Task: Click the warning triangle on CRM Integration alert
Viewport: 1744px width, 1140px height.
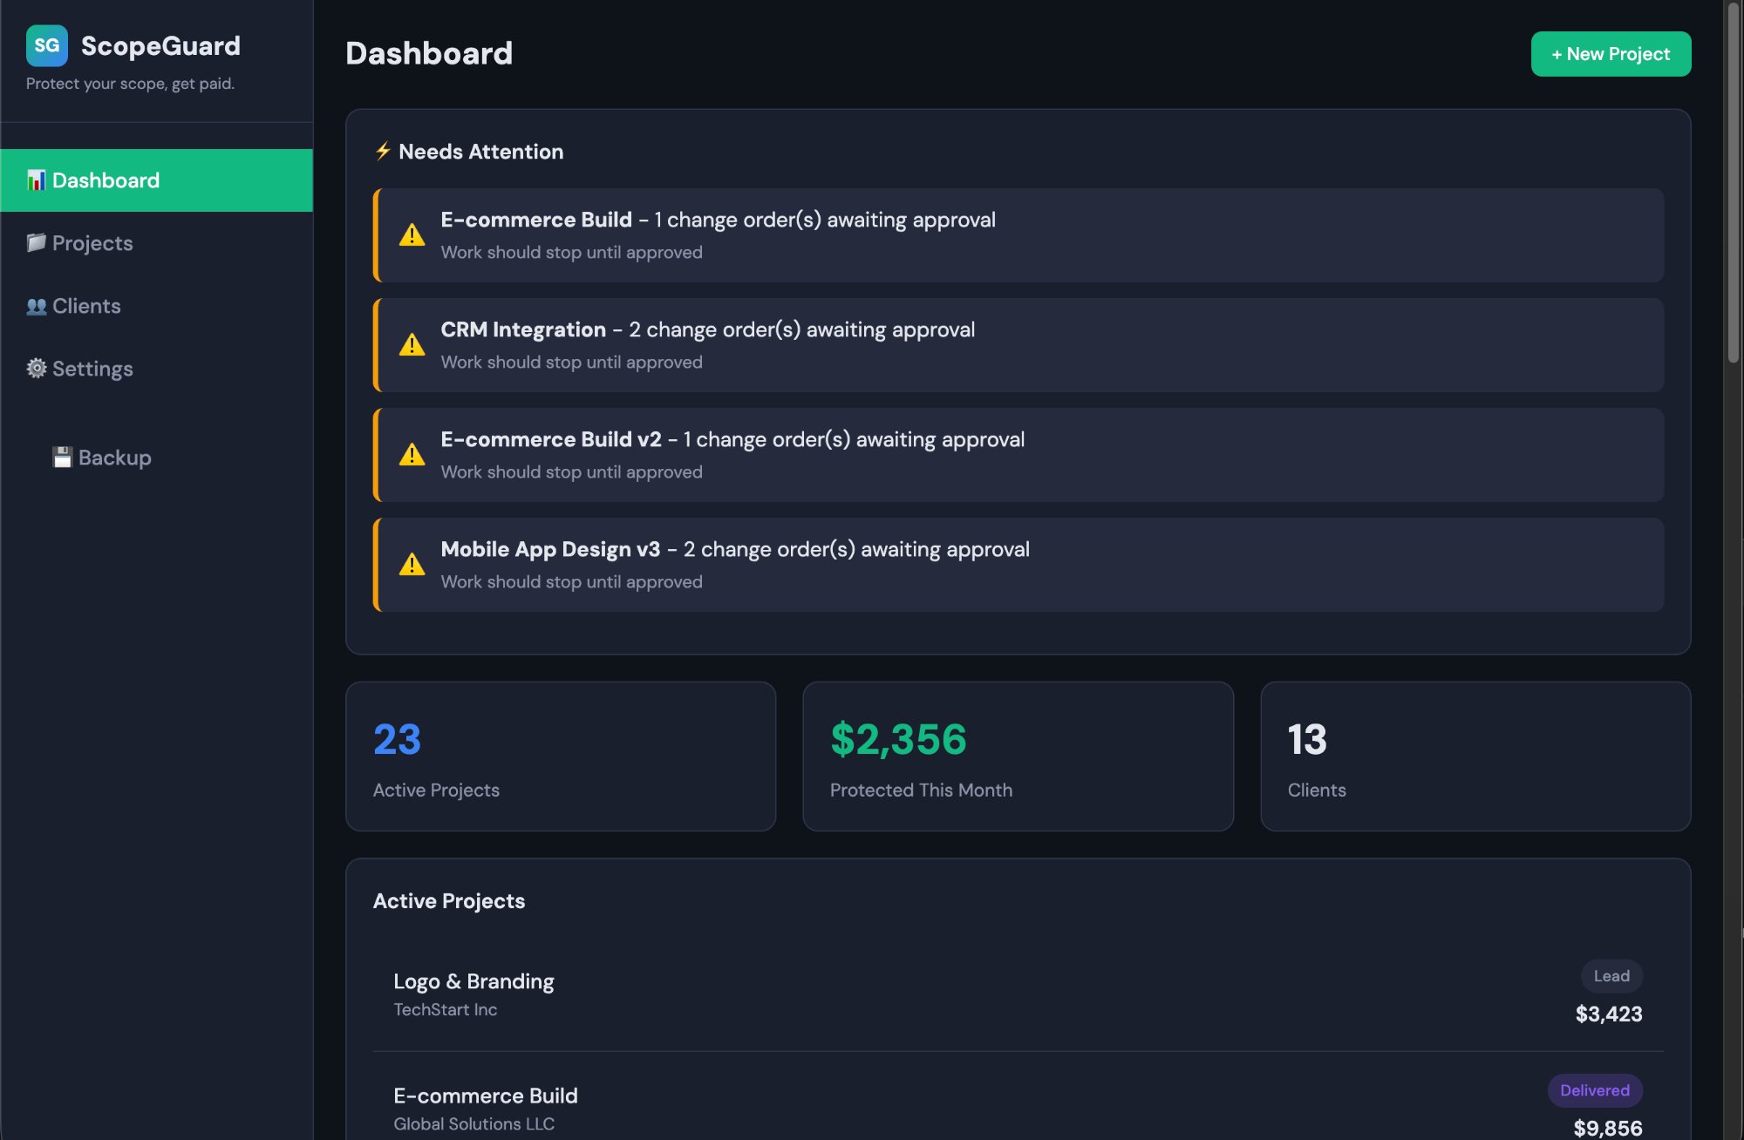Action: click(x=411, y=345)
